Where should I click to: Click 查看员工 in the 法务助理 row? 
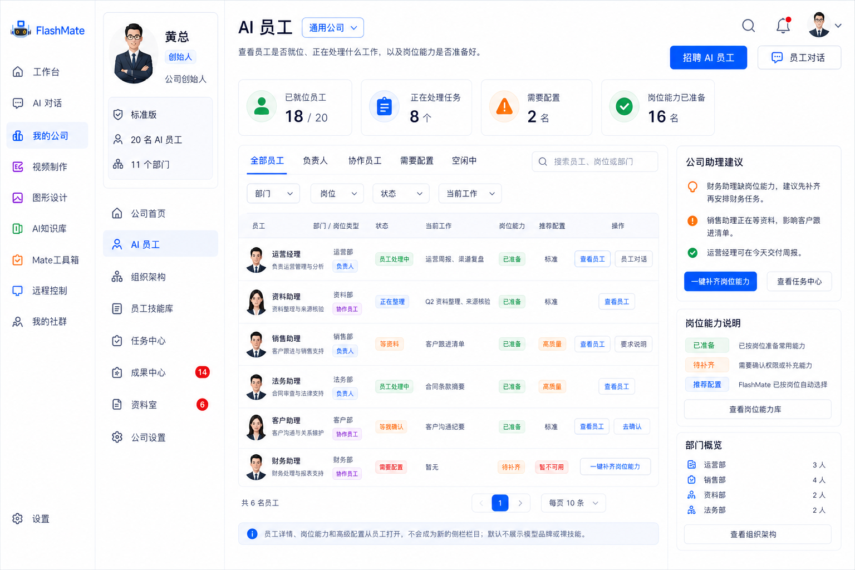point(617,387)
